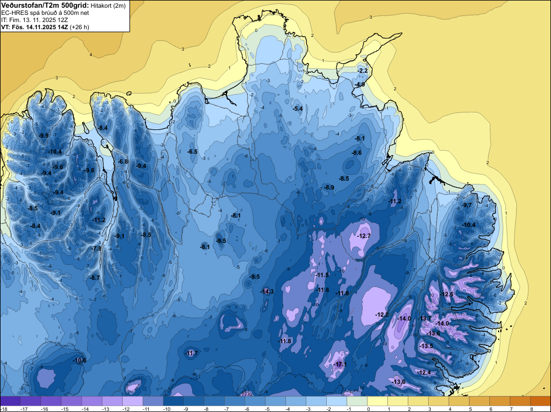Pick the light blue legend swatch between -2 and -1

[337, 401]
